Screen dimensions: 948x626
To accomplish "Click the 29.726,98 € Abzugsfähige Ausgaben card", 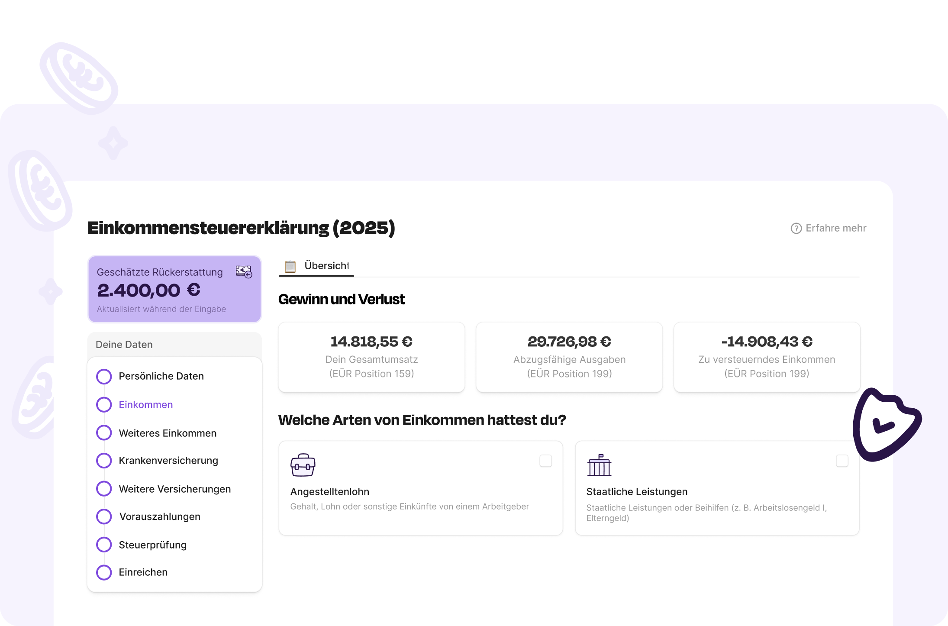I will click(x=569, y=357).
